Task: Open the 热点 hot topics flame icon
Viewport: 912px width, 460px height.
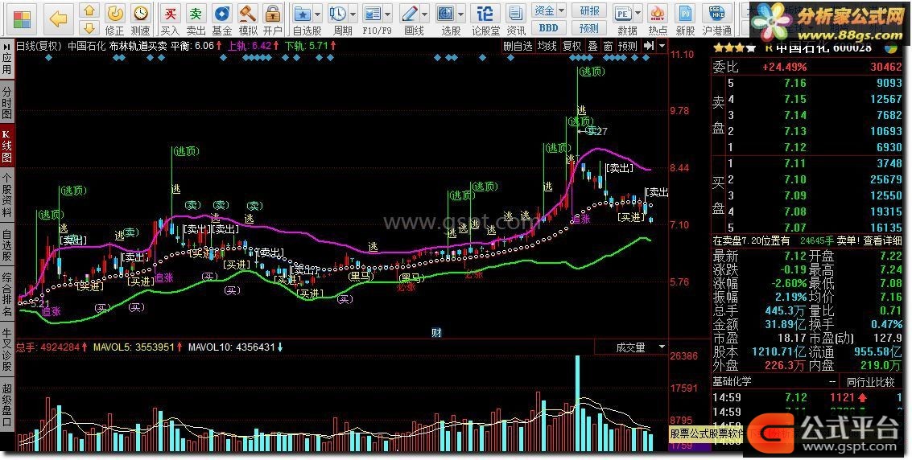Action: click(x=658, y=19)
